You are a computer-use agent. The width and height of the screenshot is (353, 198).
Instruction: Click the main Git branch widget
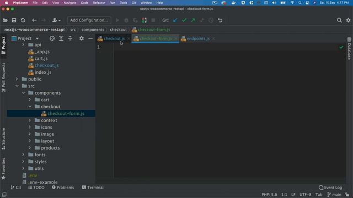point(334,195)
